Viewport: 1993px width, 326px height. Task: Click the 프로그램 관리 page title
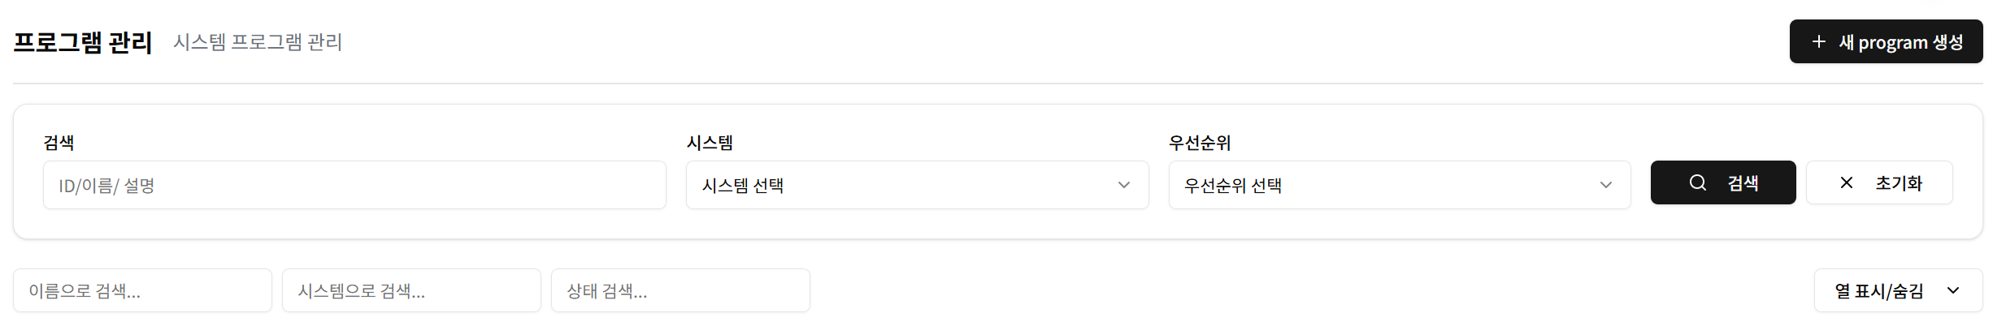[83, 42]
